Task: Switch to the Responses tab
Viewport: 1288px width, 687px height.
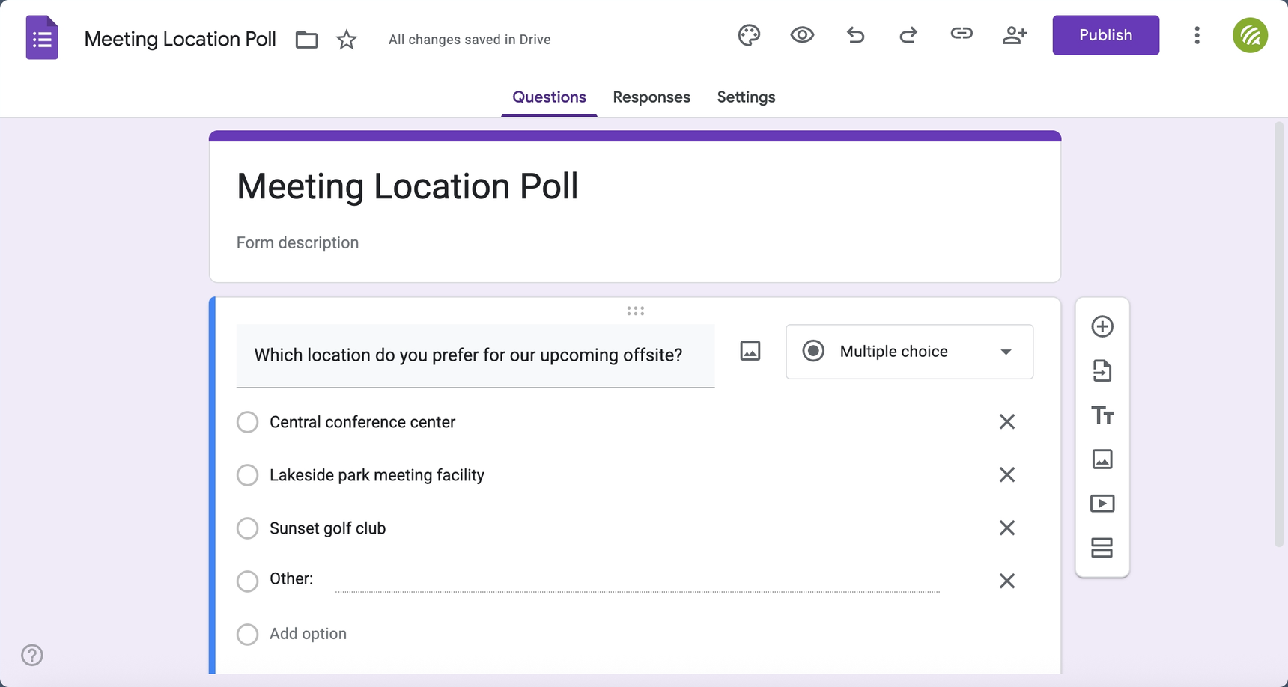Action: 651,97
